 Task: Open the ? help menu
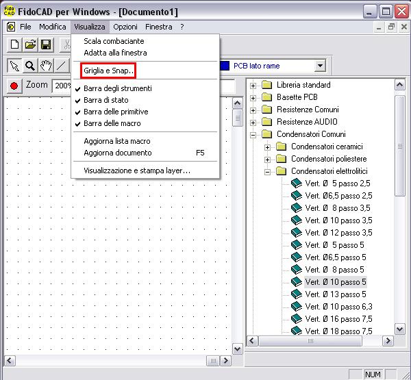(x=182, y=27)
